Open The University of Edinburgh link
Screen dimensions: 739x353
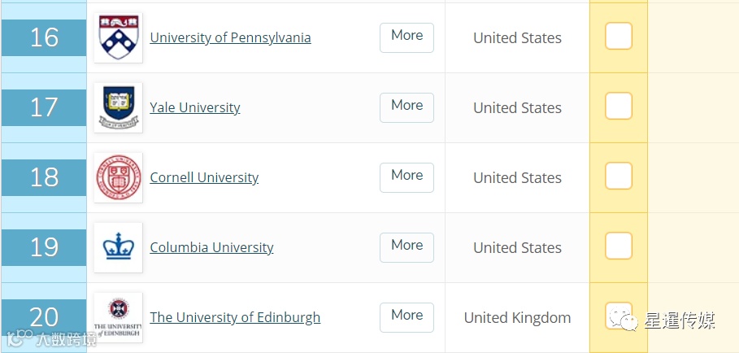click(235, 317)
